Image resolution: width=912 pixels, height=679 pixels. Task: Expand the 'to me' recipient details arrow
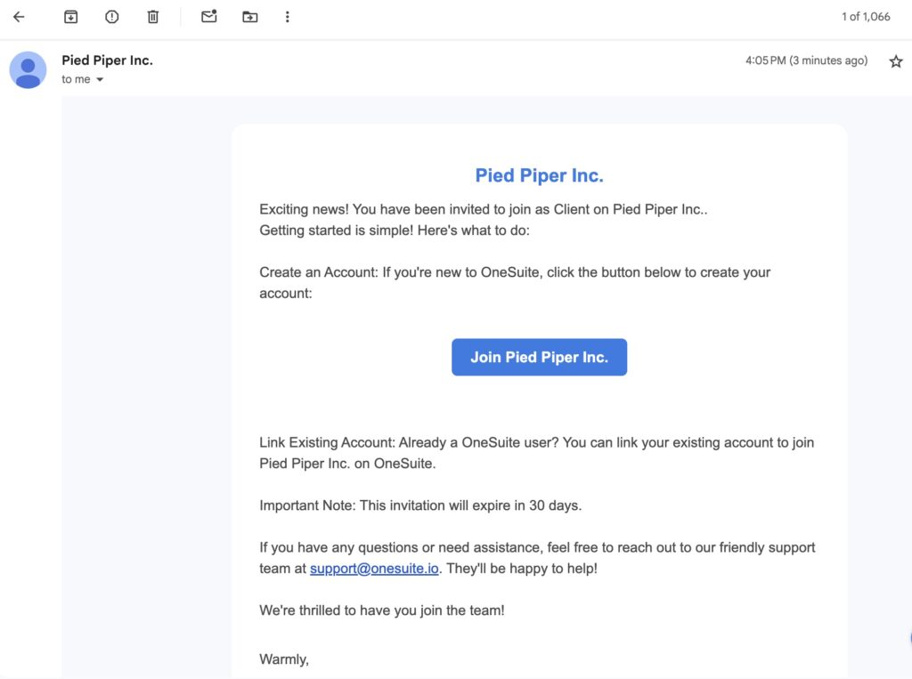point(100,80)
